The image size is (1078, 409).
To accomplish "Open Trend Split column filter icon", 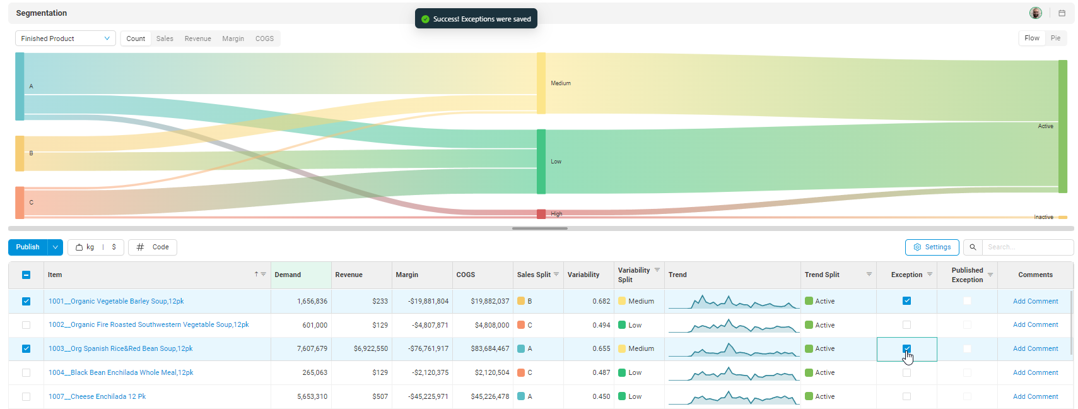I will tap(869, 275).
